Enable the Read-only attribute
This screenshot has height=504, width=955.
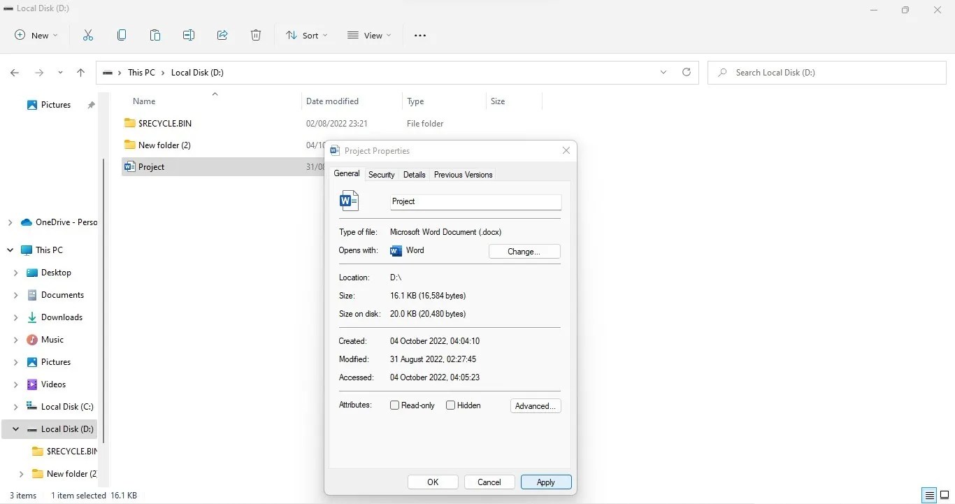pos(394,405)
